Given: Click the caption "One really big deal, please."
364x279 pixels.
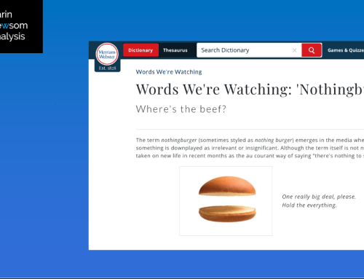Looking at the screenshot, I should [x=319, y=197].
